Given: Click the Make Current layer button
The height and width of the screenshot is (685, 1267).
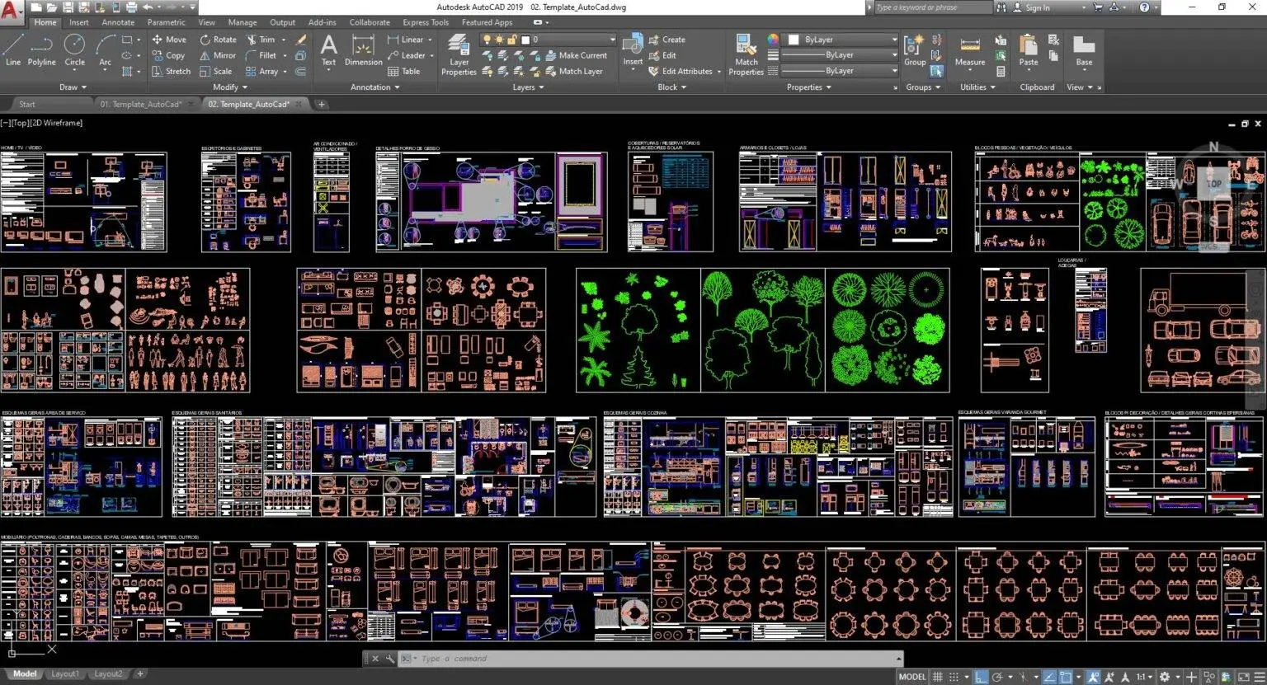Looking at the screenshot, I should coord(576,55).
